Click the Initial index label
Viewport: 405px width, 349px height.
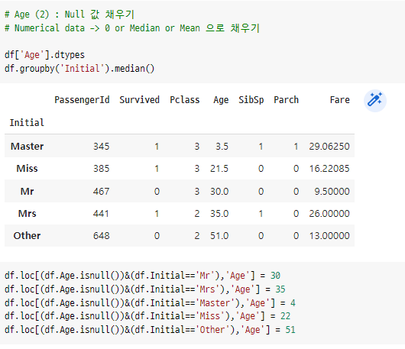(27, 123)
